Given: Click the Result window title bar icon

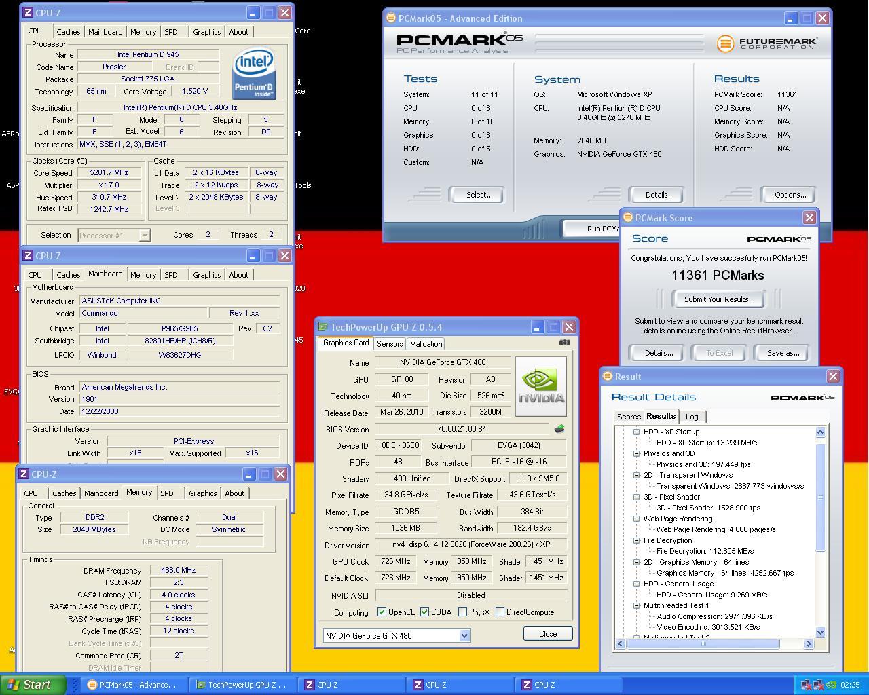Looking at the screenshot, I should click(x=608, y=377).
